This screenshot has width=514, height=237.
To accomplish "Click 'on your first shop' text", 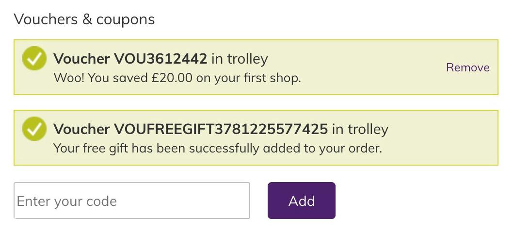I will click(248, 78).
